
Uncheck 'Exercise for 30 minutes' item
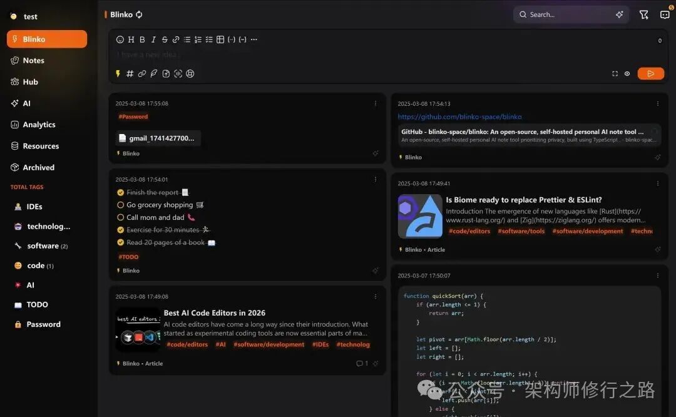(120, 230)
